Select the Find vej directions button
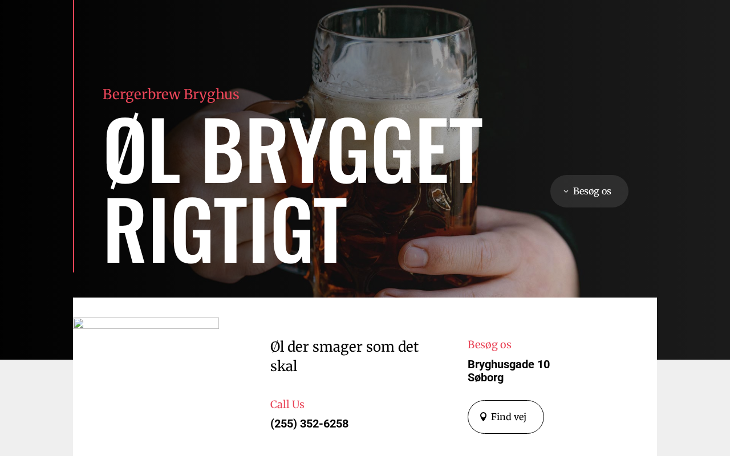The width and height of the screenshot is (730, 456). point(505,417)
